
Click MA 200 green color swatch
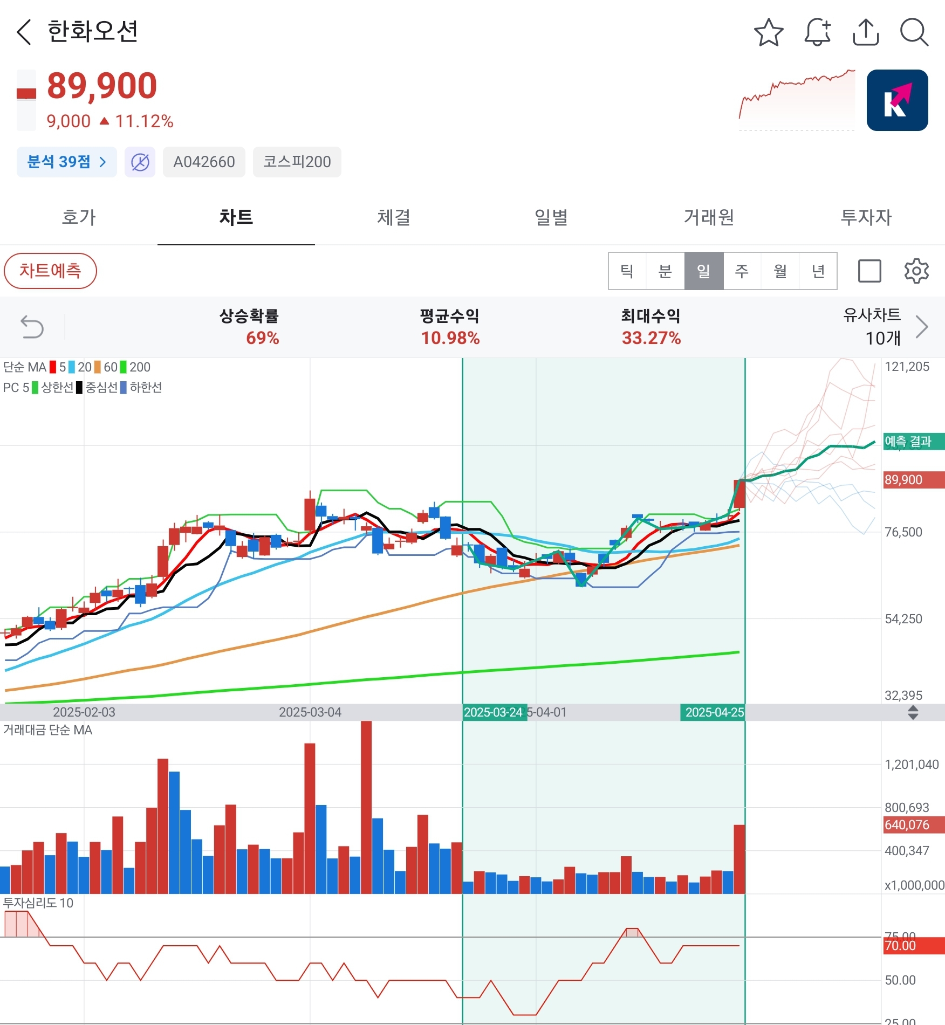(x=124, y=367)
